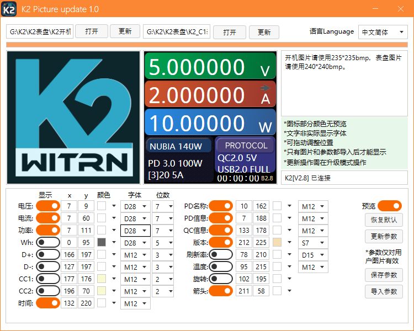
Task: Open the 电压 font dropdown D28
Action: tap(135, 206)
